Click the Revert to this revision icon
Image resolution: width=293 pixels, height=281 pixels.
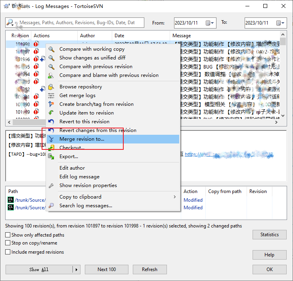click(x=51, y=122)
